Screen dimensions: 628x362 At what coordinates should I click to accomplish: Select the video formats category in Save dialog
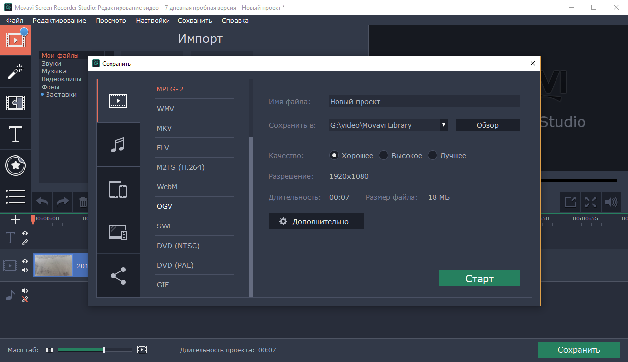[x=118, y=101]
